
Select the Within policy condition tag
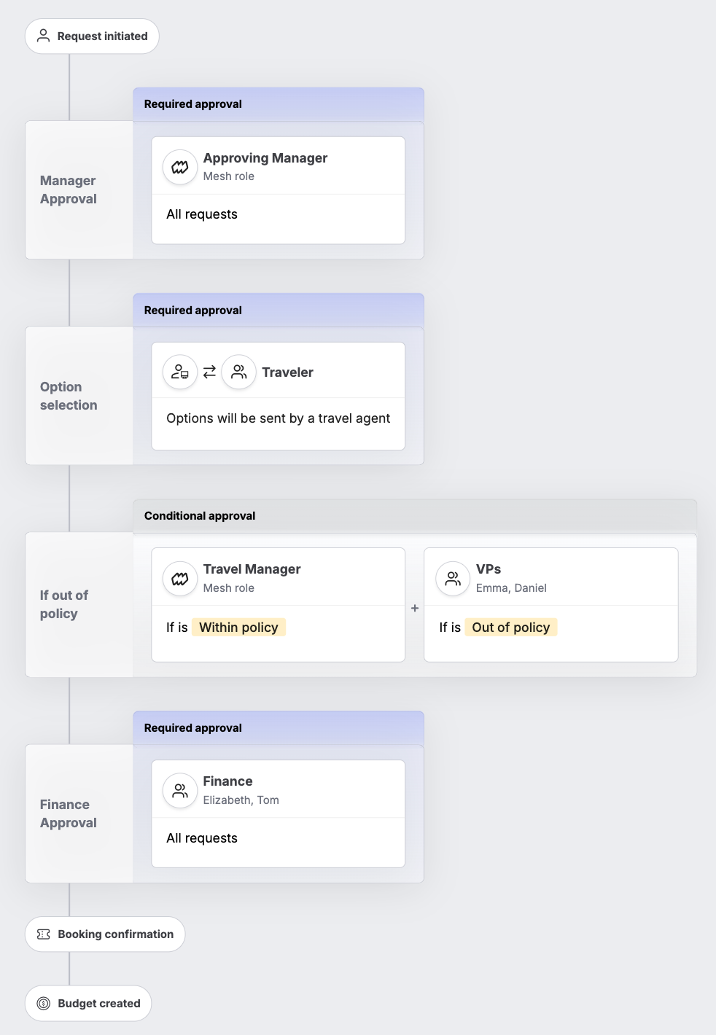click(238, 628)
